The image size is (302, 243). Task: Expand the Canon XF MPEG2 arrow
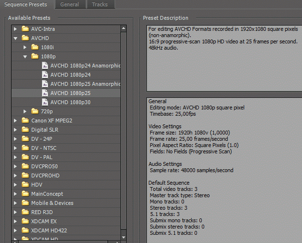15,121
